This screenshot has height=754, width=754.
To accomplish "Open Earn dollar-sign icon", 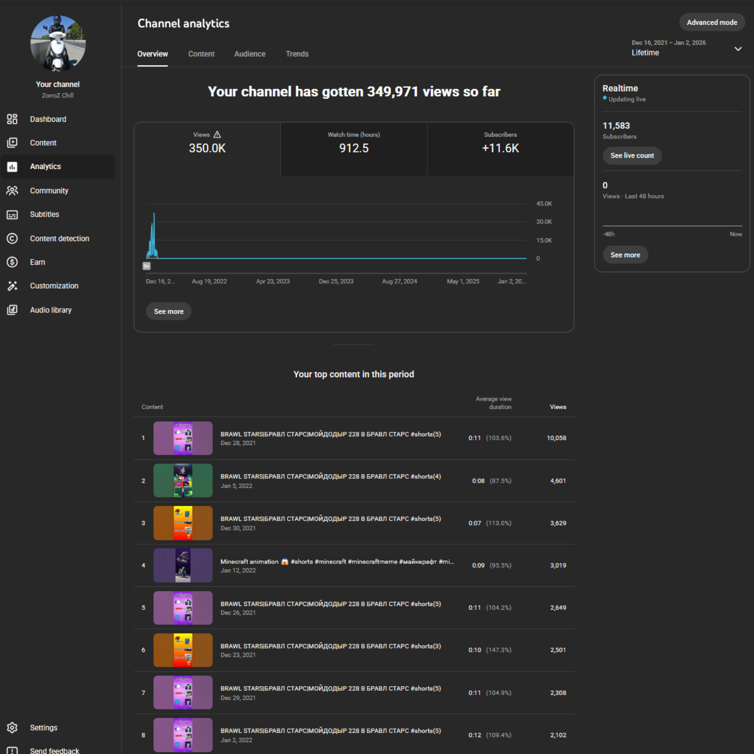I will click(x=12, y=262).
